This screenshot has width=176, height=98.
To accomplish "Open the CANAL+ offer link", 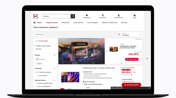I will [93, 84].
